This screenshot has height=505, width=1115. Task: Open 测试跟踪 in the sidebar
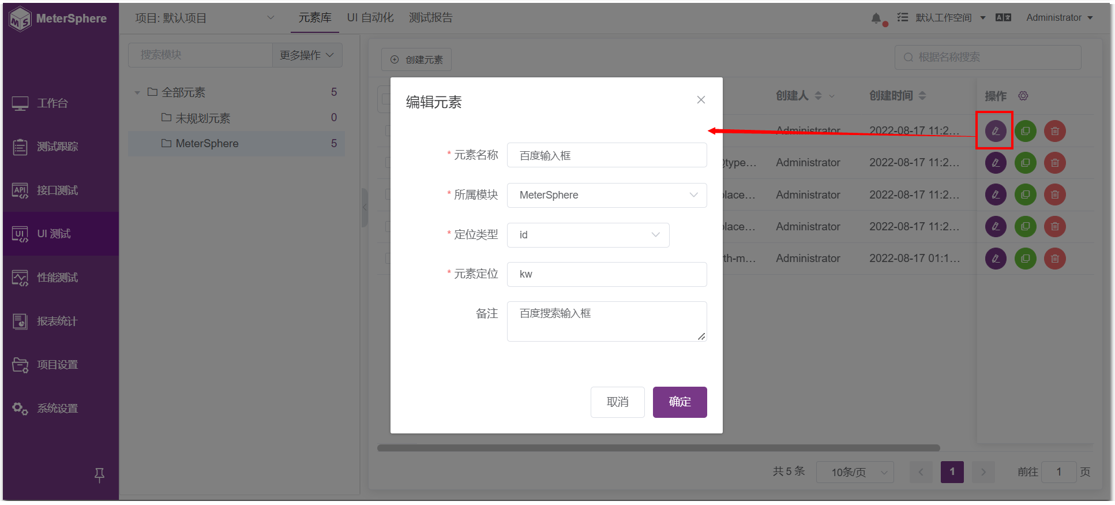[61, 147]
